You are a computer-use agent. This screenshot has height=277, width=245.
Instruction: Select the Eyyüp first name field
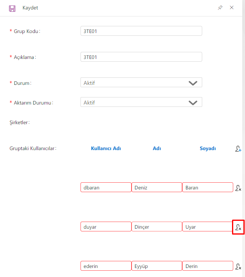(x=157, y=266)
